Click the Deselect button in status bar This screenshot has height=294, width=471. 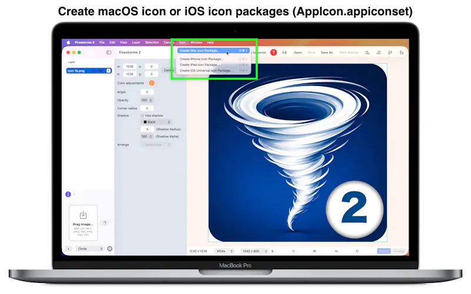click(x=384, y=251)
